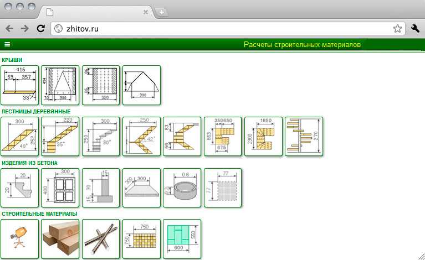
Task: Open strip footing tile with 15 and 30
Action: coord(101,188)
